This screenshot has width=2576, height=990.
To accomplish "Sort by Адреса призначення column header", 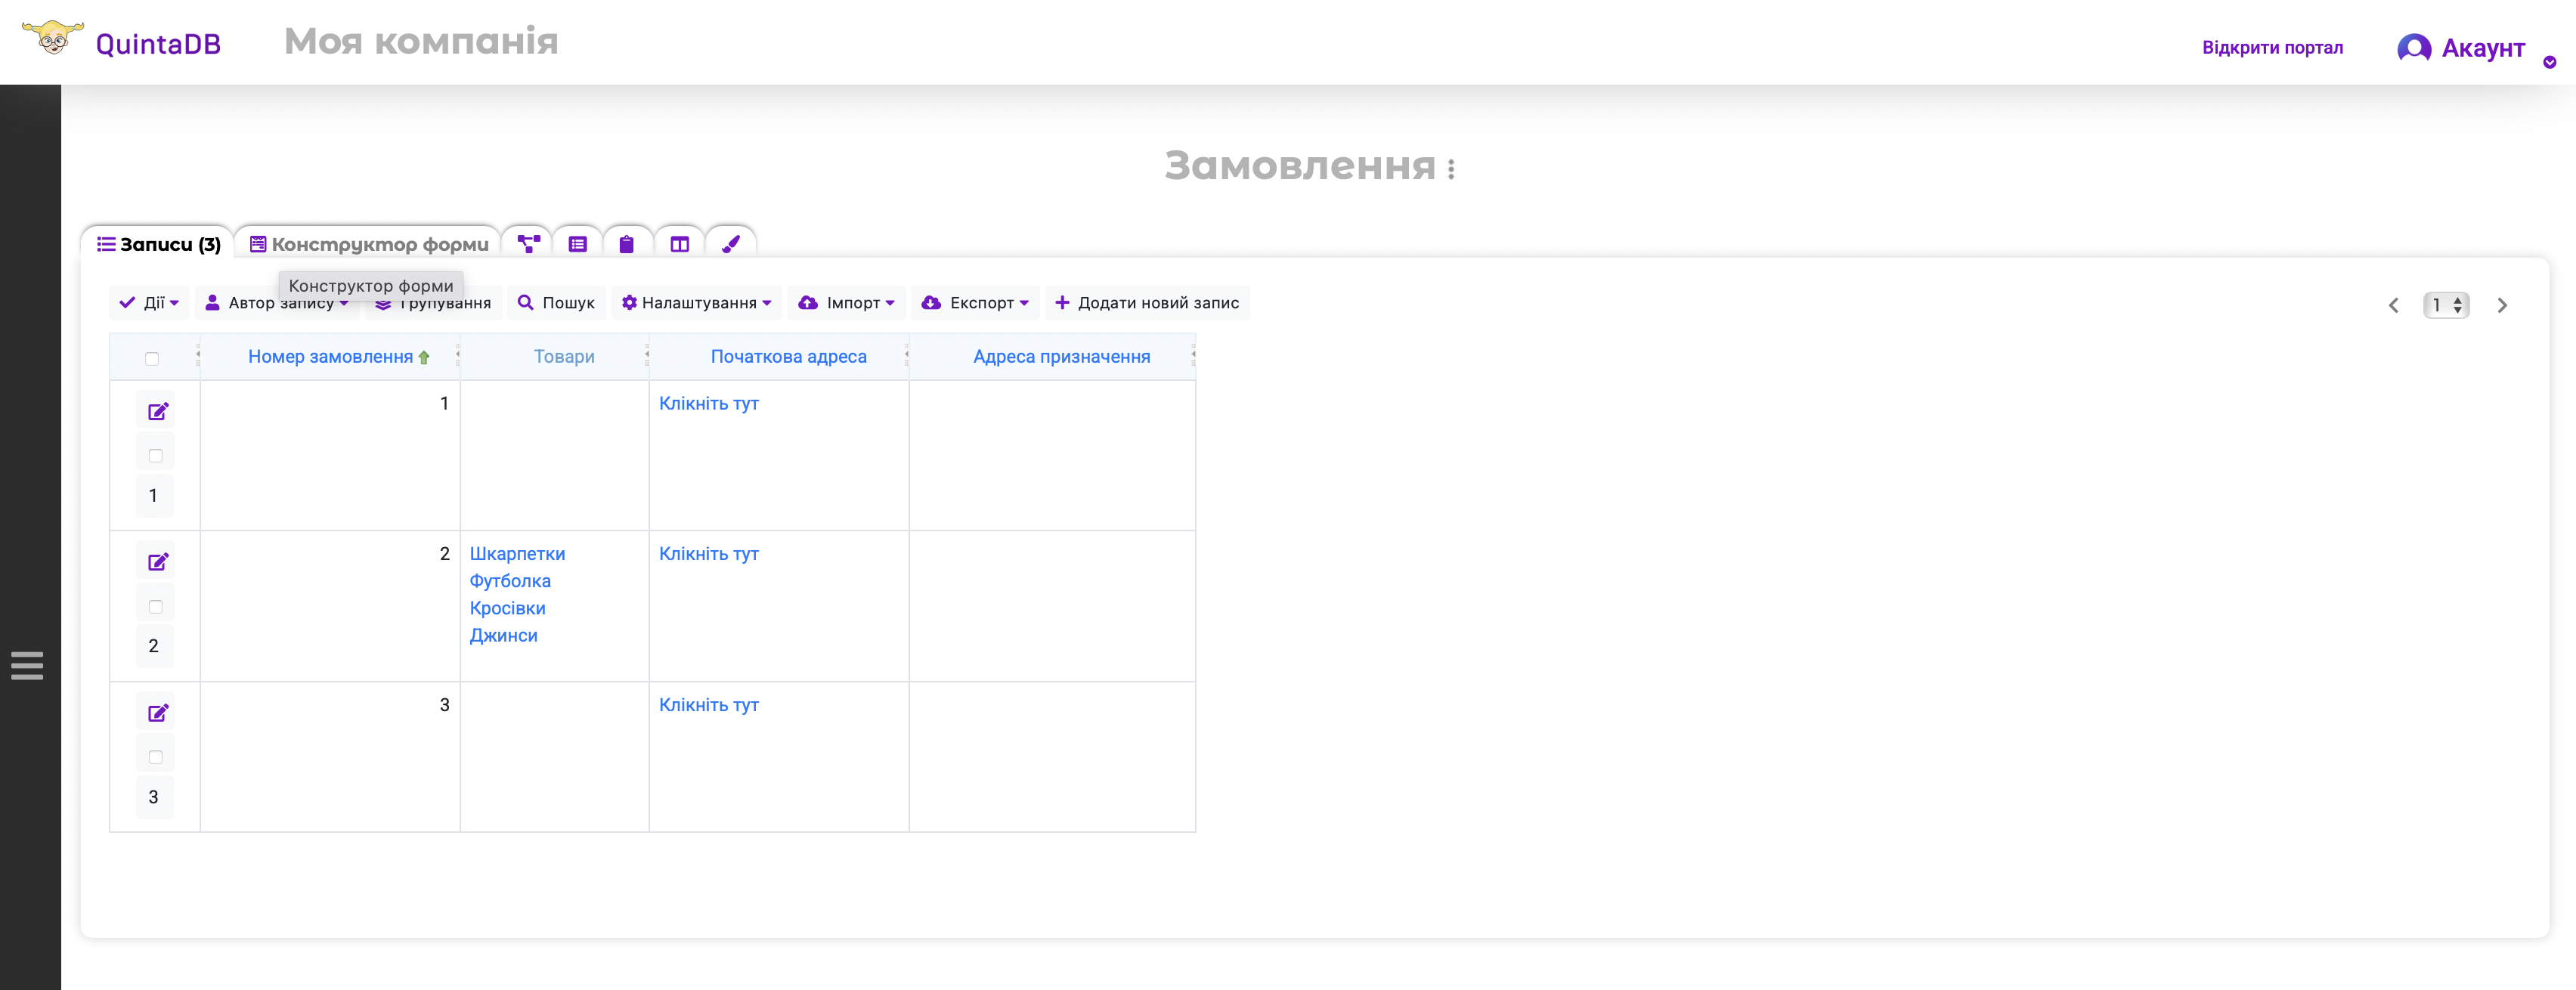I will (x=1061, y=357).
